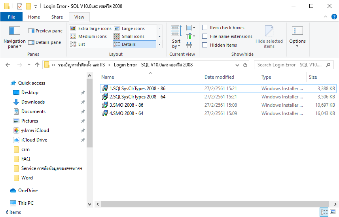Customize Quick Access Toolbar dropdown arrow

[36, 6]
